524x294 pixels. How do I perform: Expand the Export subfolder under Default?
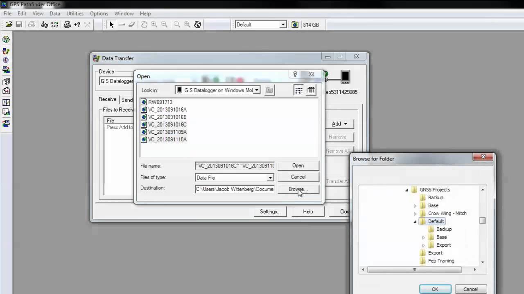pos(423,245)
